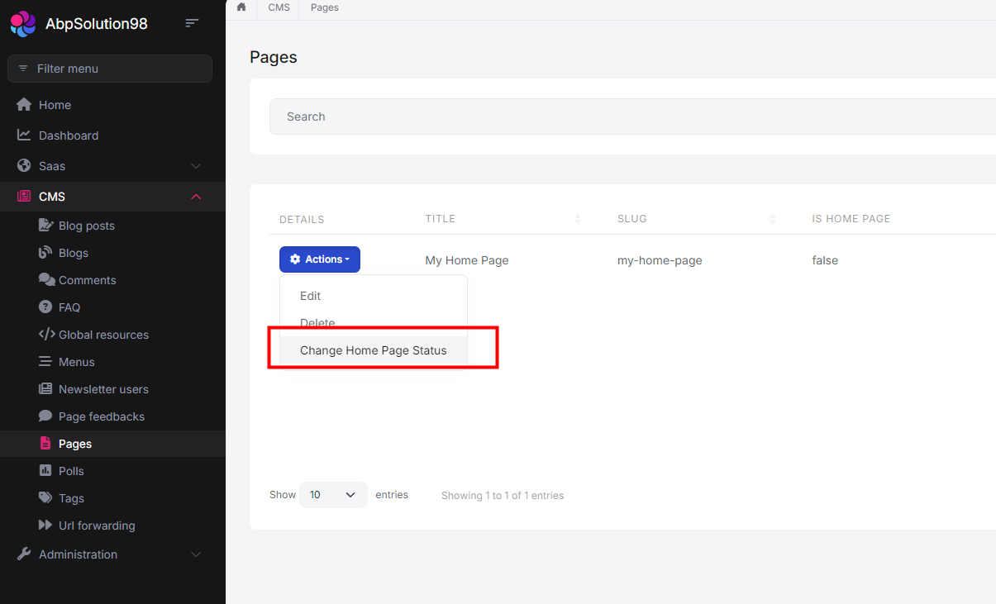Sort the table by Slug column
This screenshot has width=996, height=604.
pyautogui.click(x=772, y=219)
